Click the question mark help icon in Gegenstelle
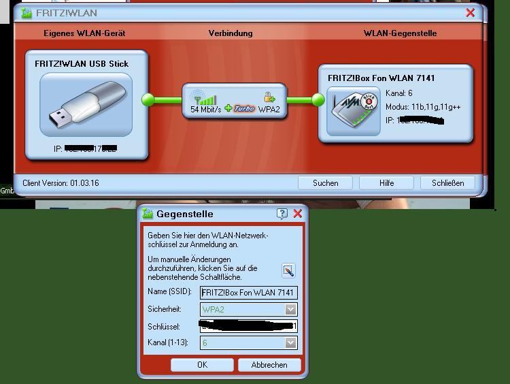 coord(282,214)
